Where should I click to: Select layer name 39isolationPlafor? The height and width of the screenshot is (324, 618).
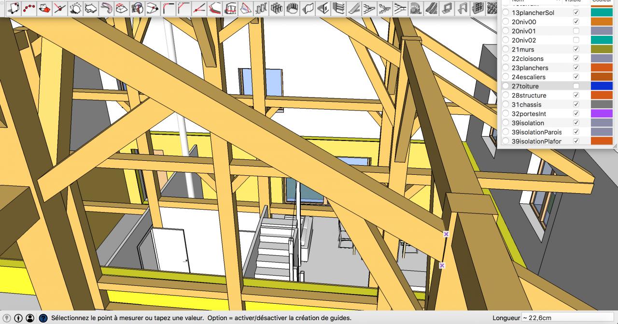(x=536, y=141)
